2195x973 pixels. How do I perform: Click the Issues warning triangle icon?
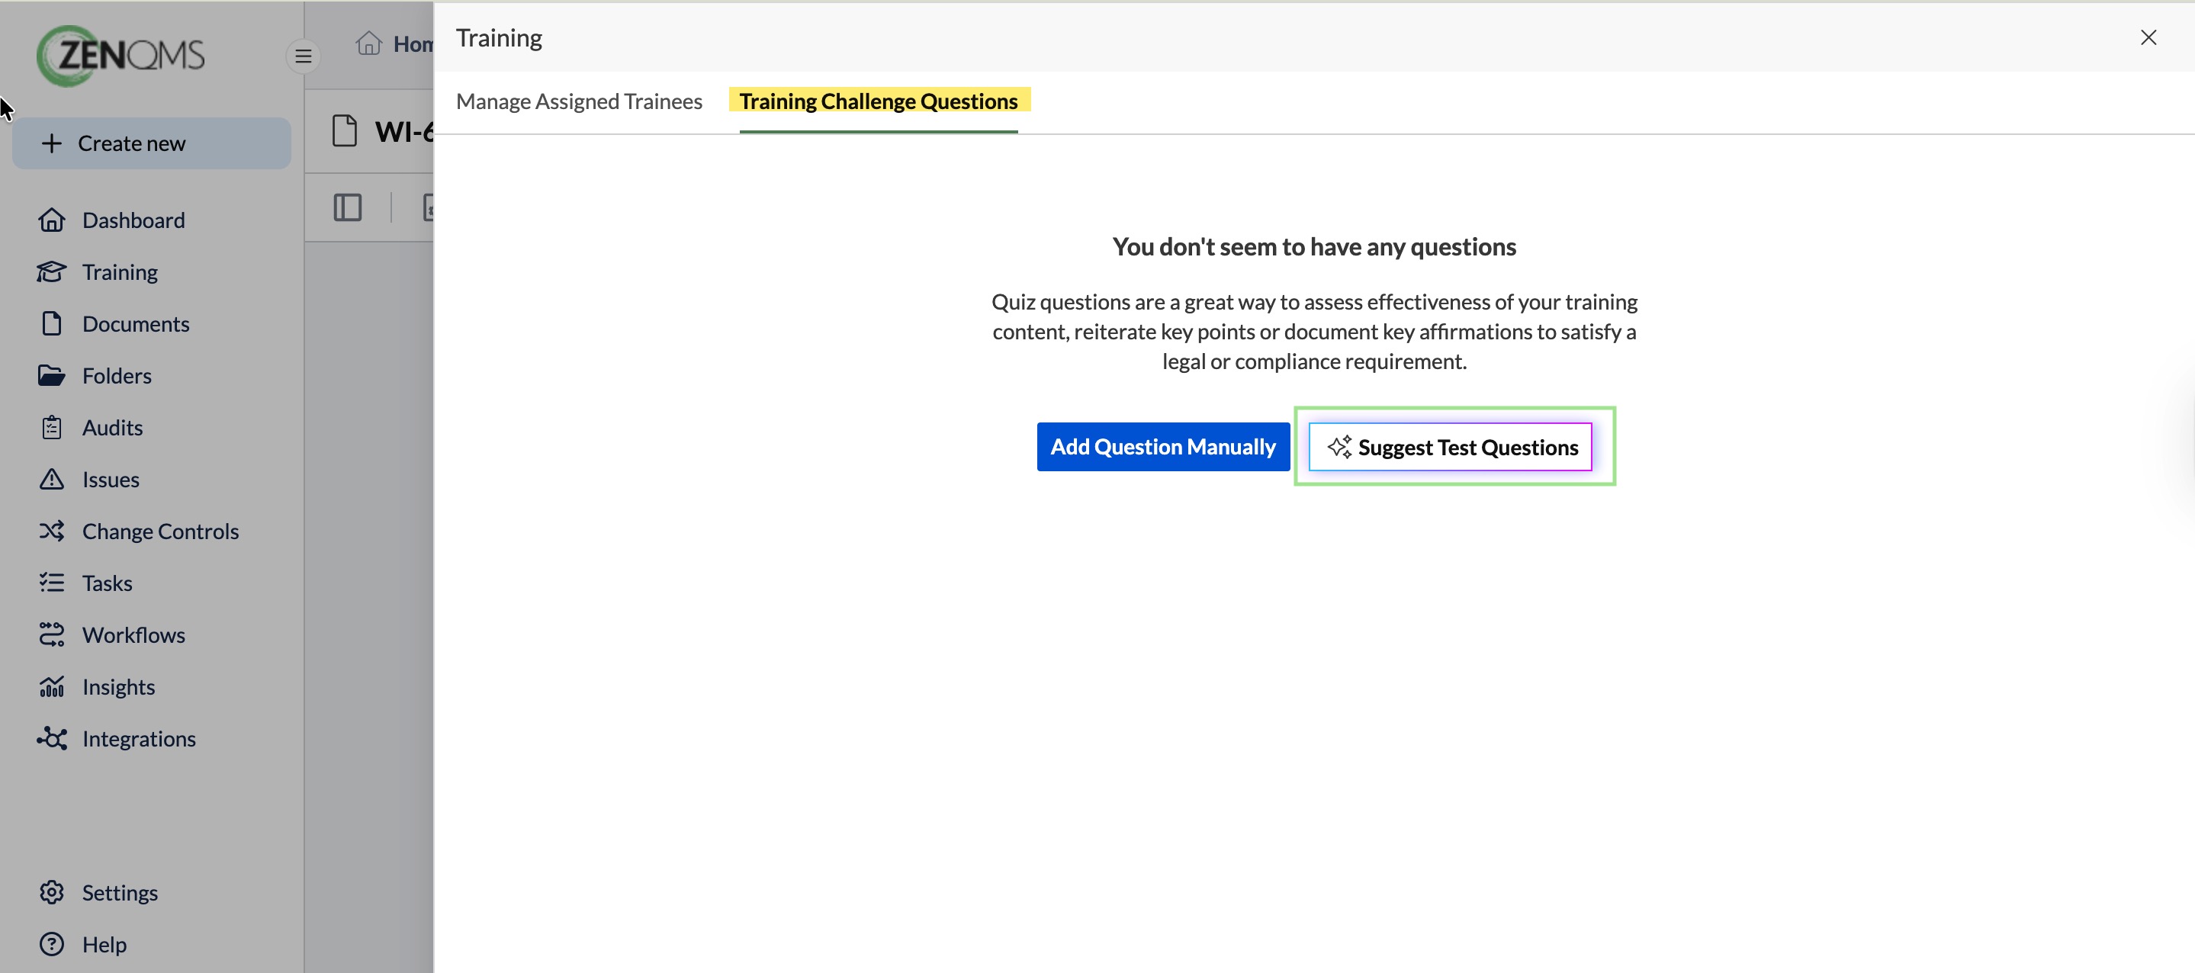[x=51, y=480]
